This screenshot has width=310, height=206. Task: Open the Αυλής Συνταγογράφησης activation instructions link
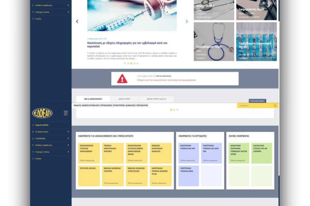coord(166,80)
